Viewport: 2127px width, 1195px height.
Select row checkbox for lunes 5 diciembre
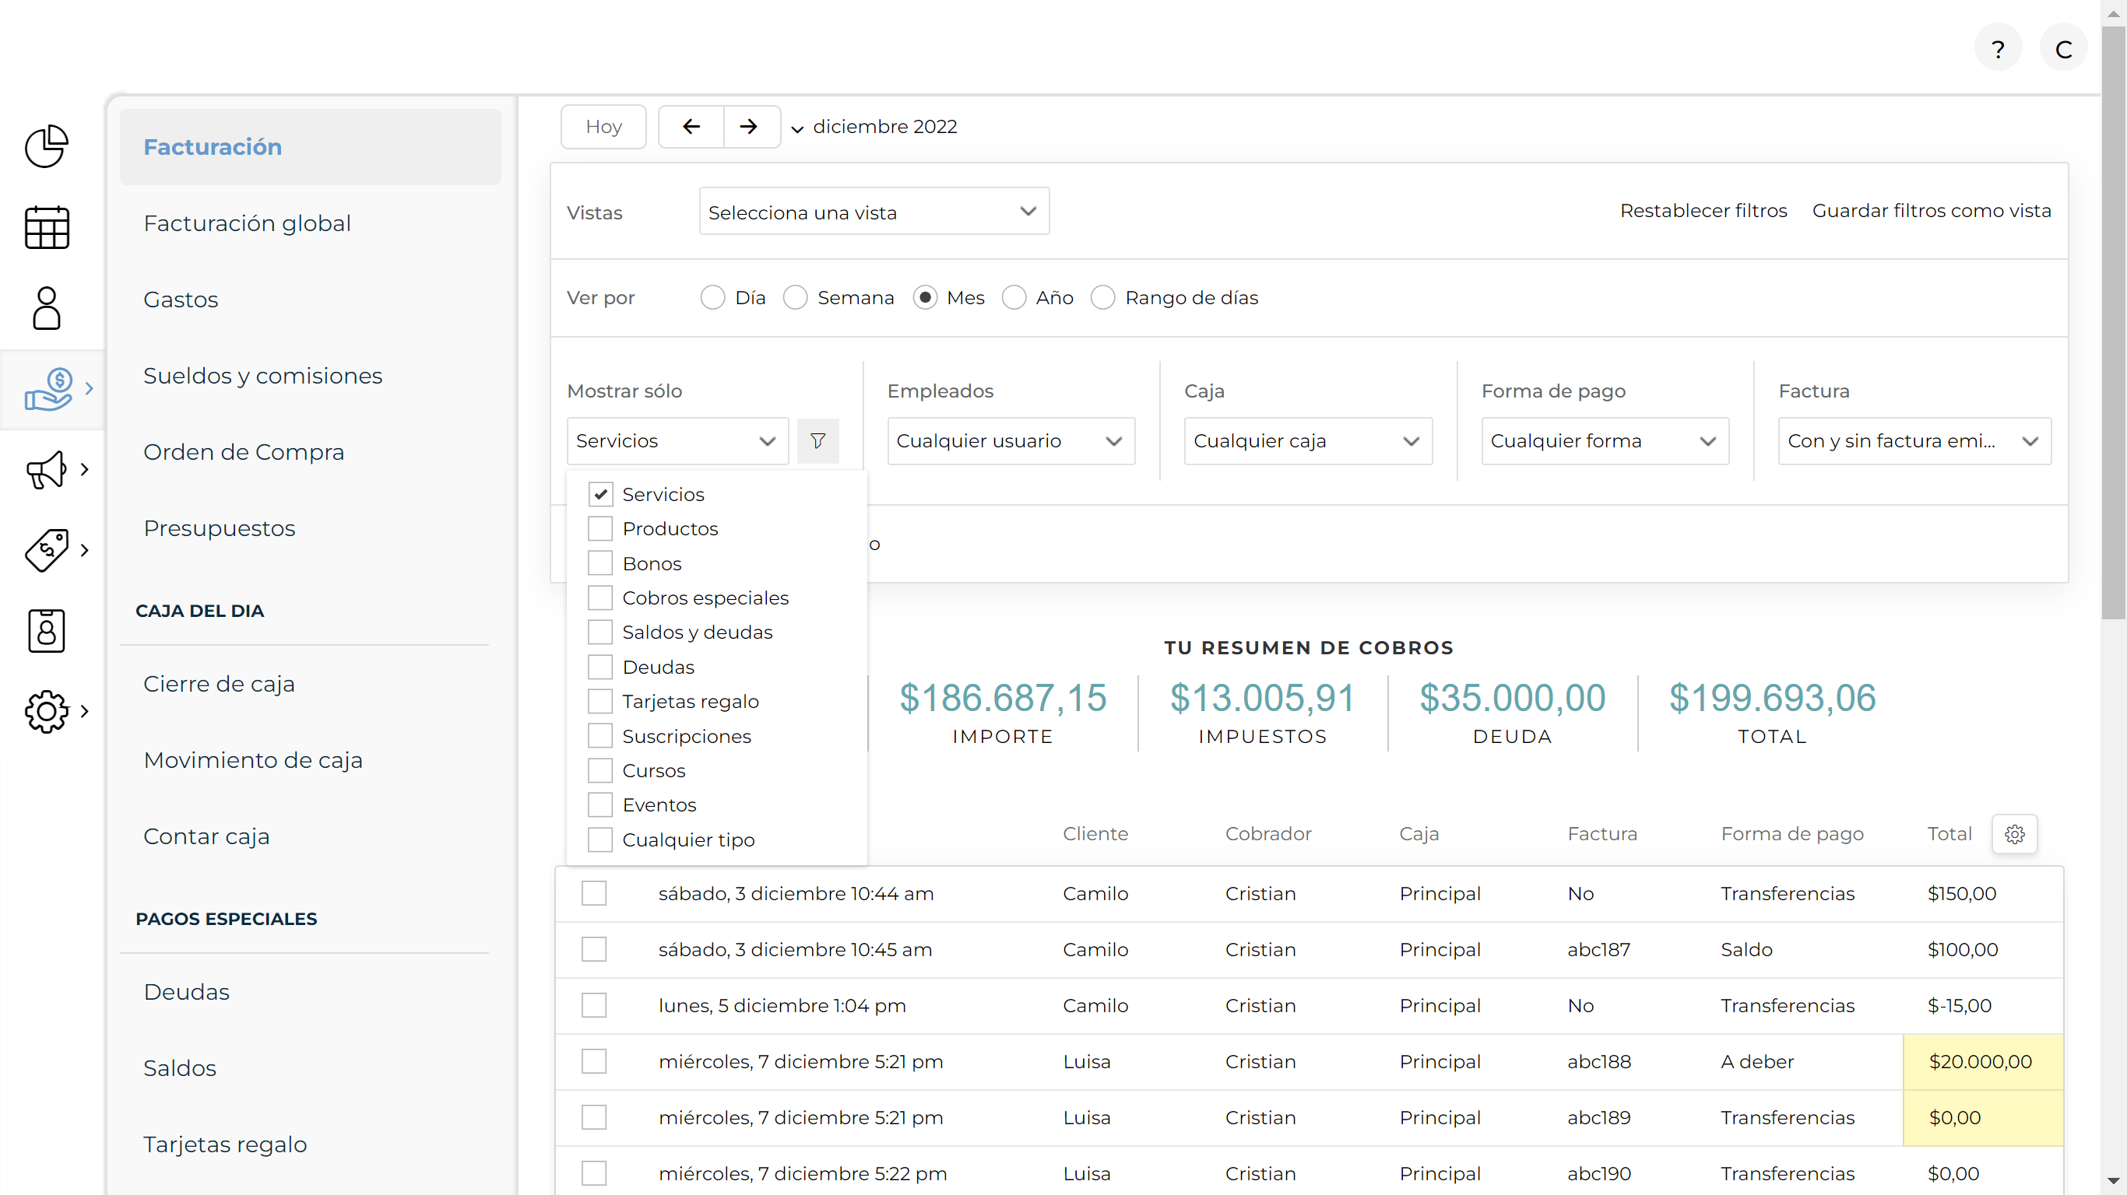click(x=594, y=1006)
